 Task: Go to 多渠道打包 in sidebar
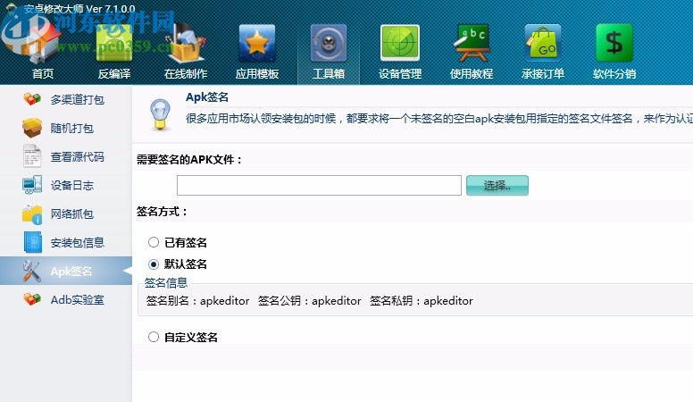(78, 99)
